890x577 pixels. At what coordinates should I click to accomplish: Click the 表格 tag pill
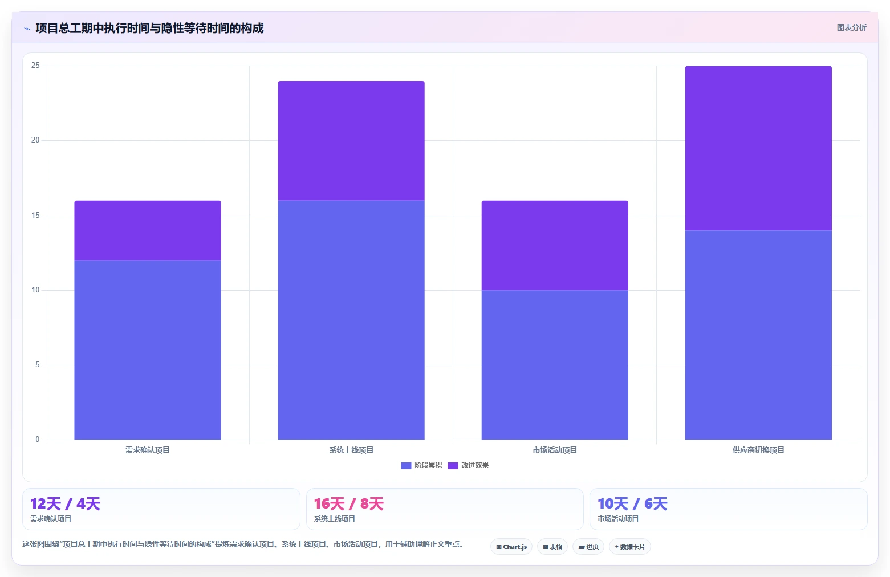[552, 547]
